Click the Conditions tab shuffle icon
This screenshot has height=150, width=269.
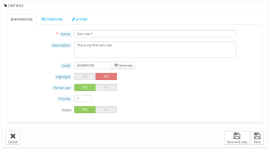click(43, 19)
